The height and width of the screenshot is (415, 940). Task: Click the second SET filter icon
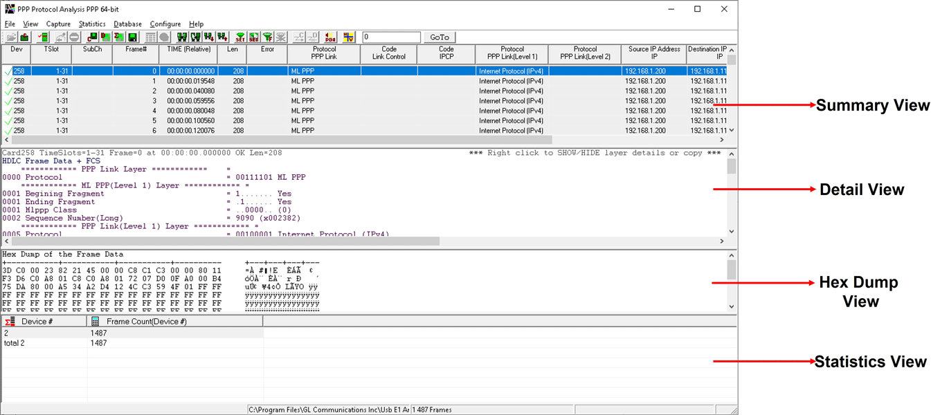[254, 37]
